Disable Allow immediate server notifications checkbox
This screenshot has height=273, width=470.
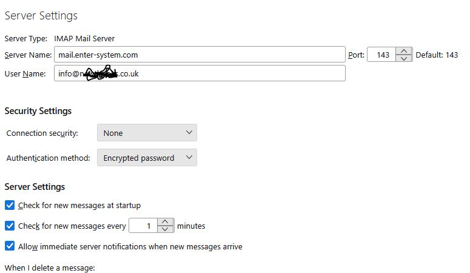(10, 246)
